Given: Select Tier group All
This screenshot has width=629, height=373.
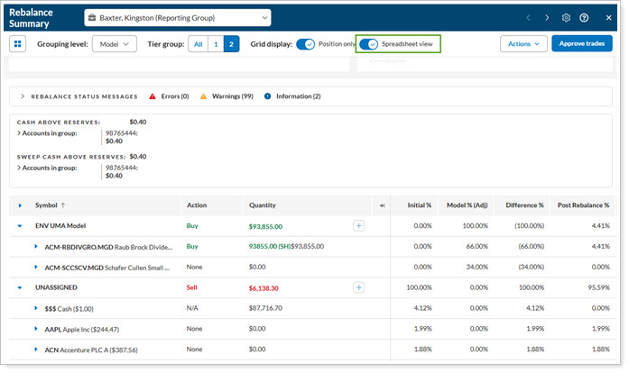Looking at the screenshot, I should (x=198, y=44).
